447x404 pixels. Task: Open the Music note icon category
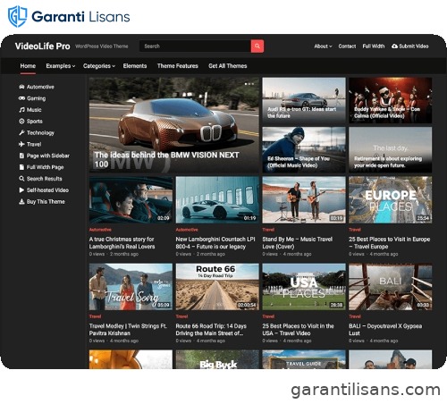[x=21, y=110]
